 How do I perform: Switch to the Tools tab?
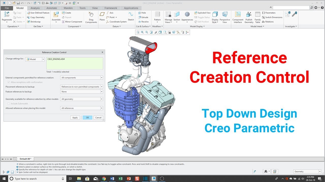tap(83, 8)
